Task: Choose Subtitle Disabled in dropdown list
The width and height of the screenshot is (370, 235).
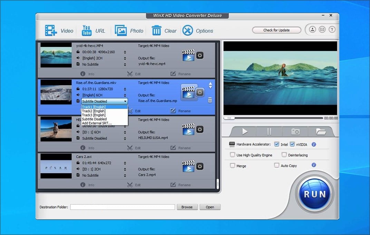Action: coord(105,119)
